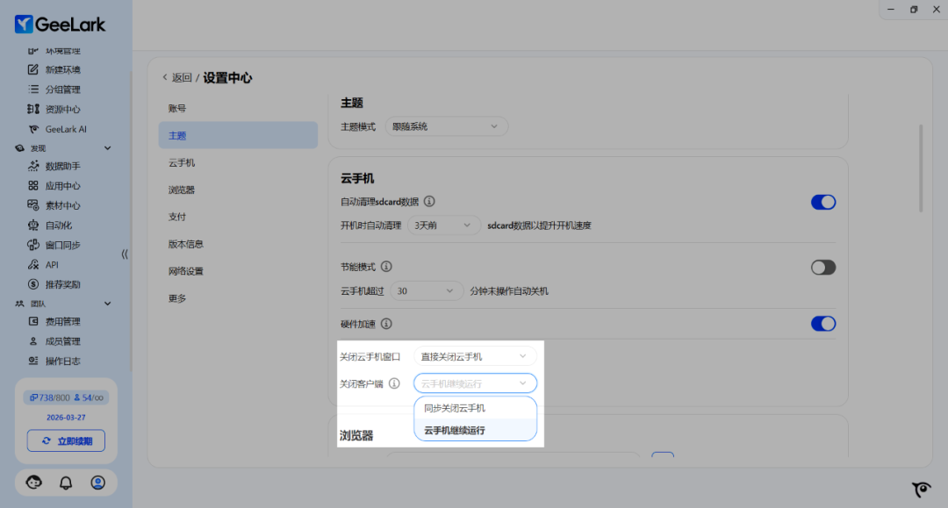Enable the 节能模式 switch
The width and height of the screenshot is (948, 508).
coord(823,267)
